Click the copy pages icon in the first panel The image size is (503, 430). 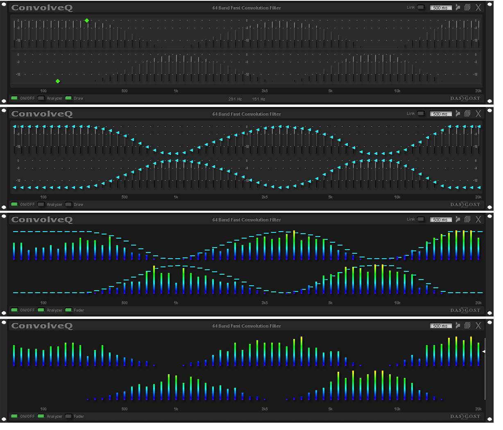467,7
